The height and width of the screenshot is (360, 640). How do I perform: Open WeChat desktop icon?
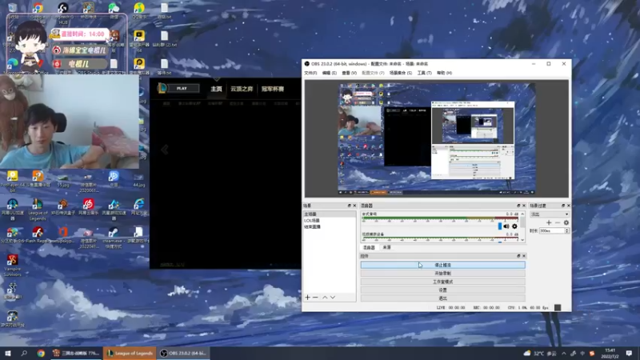tap(114, 9)
